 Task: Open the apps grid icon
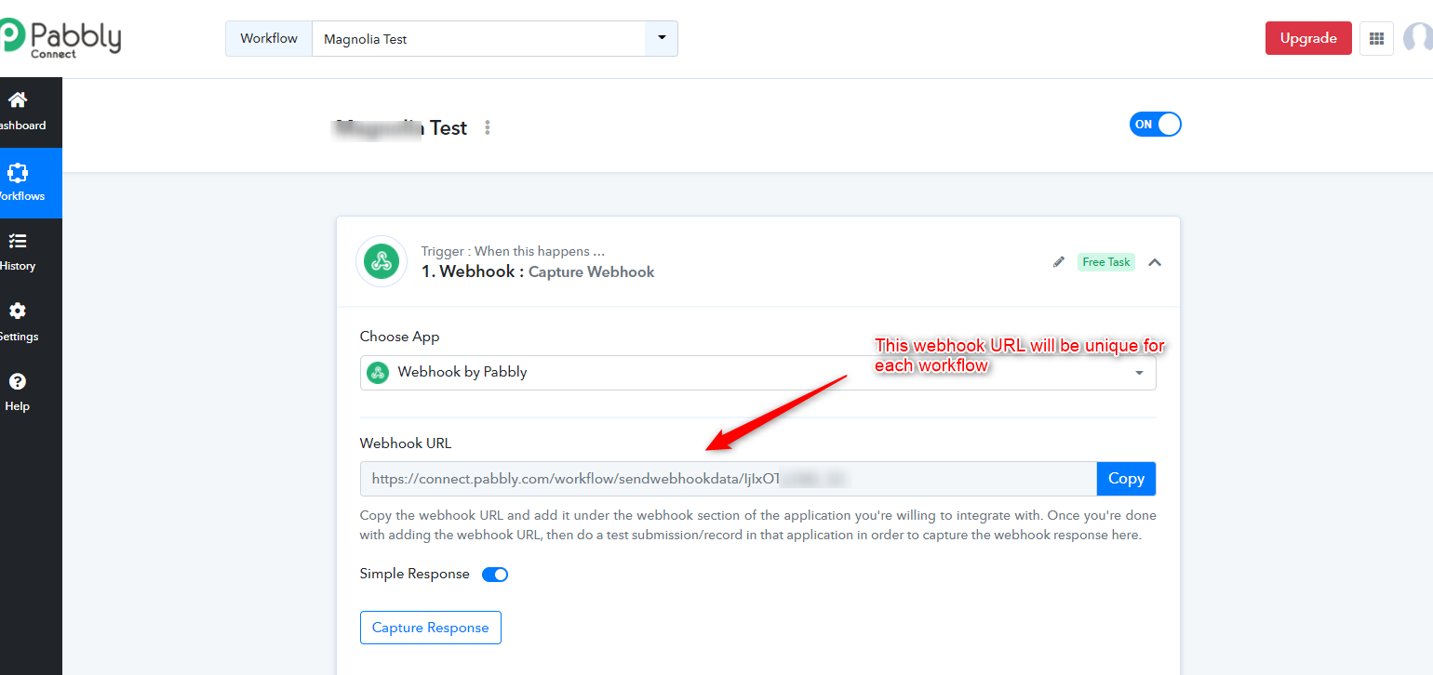pos(1377,38)
